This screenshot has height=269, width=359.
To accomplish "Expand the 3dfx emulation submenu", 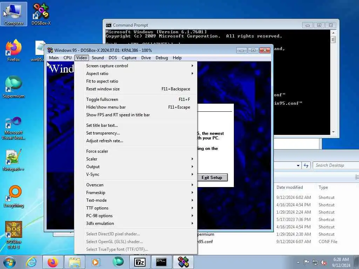I will (136, 223).
